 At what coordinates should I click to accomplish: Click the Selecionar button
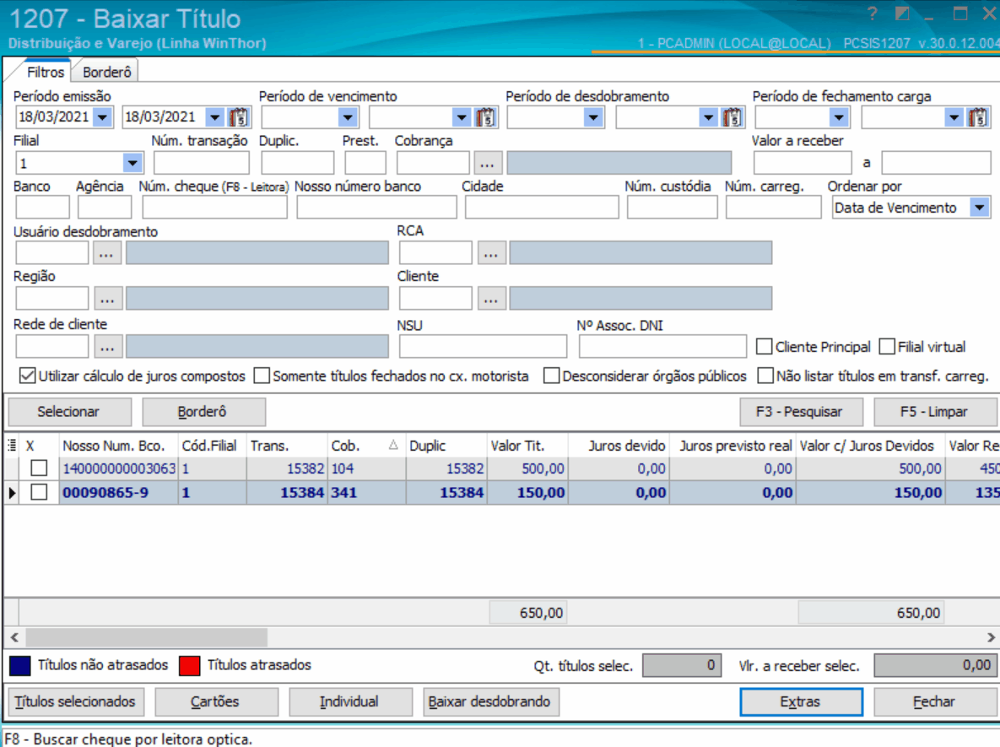(x=69, y=412)
